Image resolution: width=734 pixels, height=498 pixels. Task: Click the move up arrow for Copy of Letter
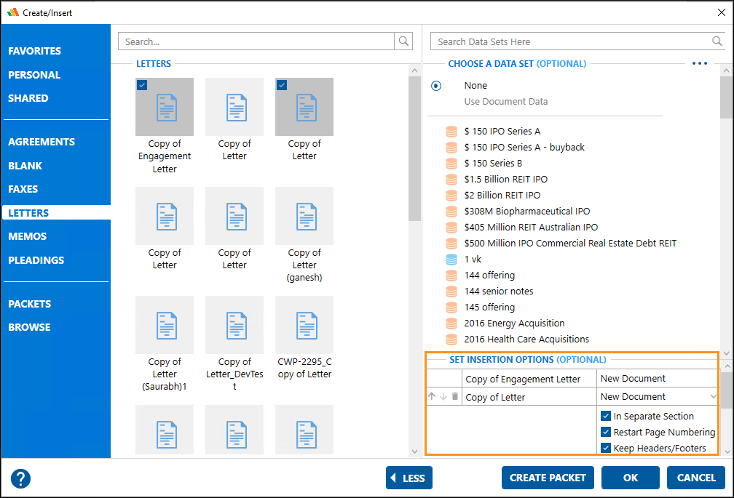click(432, 397)
